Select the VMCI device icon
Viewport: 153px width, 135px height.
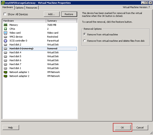click(6, 37)
